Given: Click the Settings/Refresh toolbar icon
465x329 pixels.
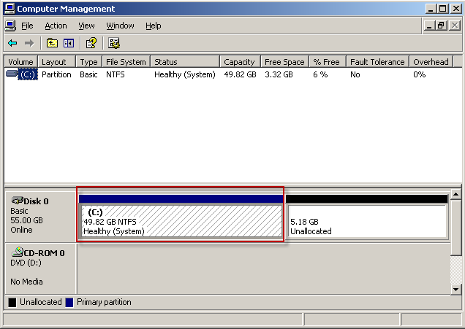Looking at the screenshot, I should point(114,43).
